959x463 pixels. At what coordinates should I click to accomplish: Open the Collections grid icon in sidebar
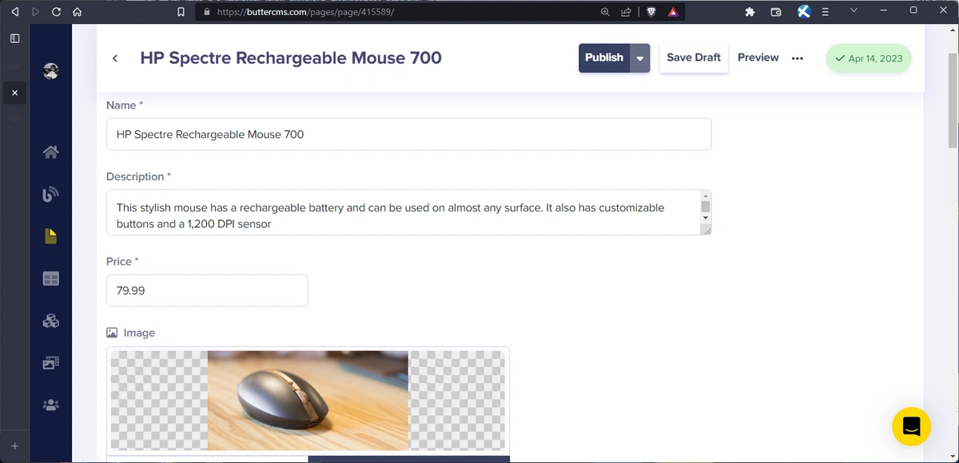tap(51, 279)
